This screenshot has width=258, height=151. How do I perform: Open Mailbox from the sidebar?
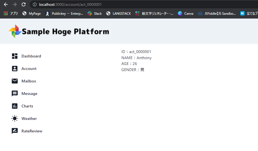click(29, 81)
